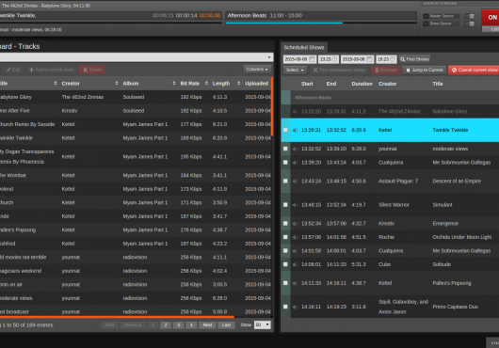The width and height of the screenshot is (499, 348).
Task: Tick checkbox for the Assault Plague: 7 item
Action: pyautogui.click(x=285, y=182)
